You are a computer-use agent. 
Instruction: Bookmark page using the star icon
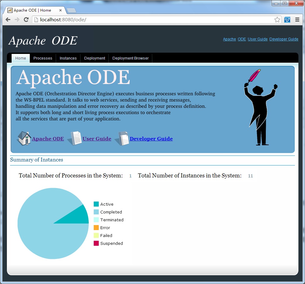coord(277,20)
